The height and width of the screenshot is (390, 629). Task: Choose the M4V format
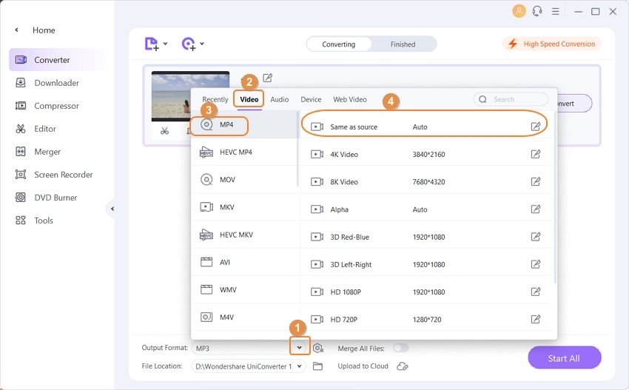point(245,317)
